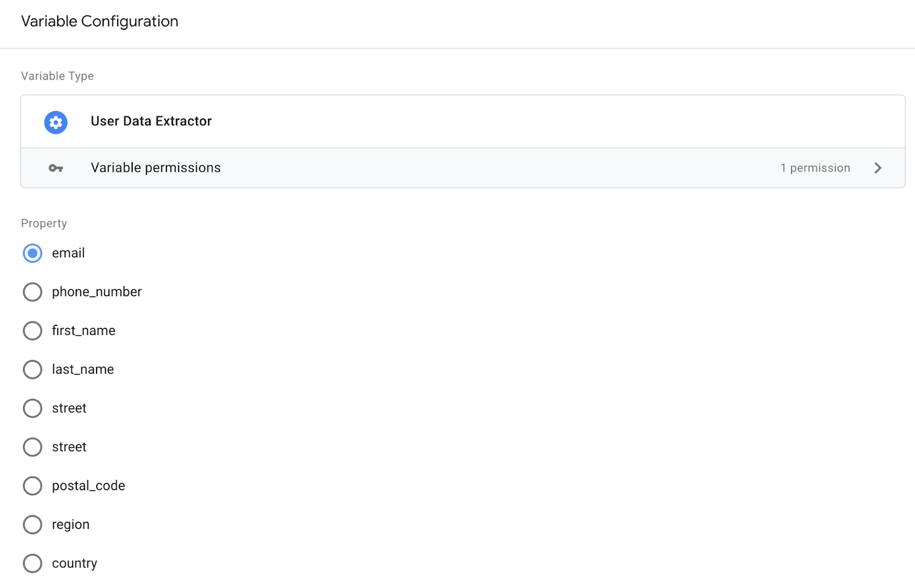
Task: Choose the second street property option
Action: (x=33, y=447)
